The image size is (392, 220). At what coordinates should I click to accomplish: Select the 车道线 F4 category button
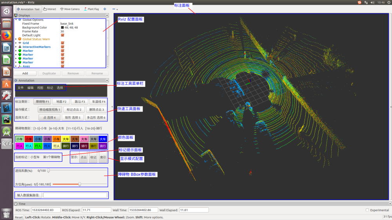pyautogui.click(x=98, y=102)
